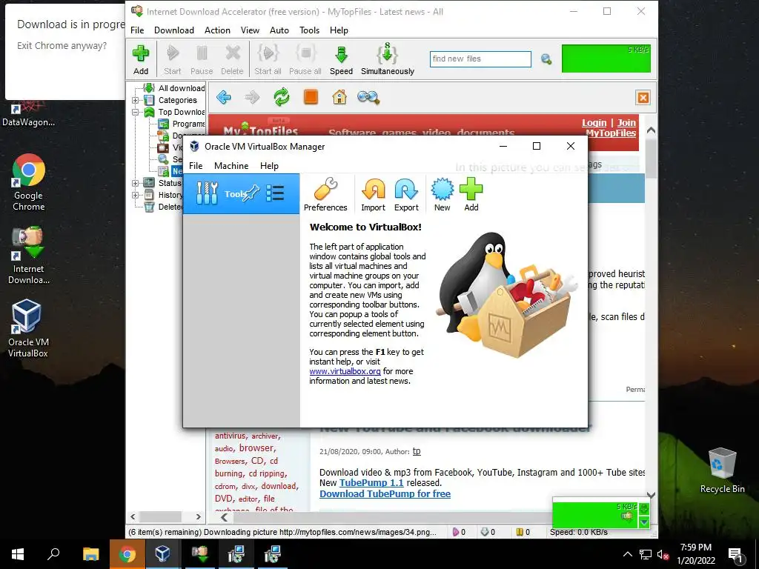Viewport: 759px width, 569px height.
Task: Open the File menu in VirtualBox Manager
Action: (196, 166)
